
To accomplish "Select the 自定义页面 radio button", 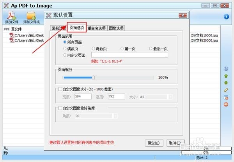I will (65, 55).
